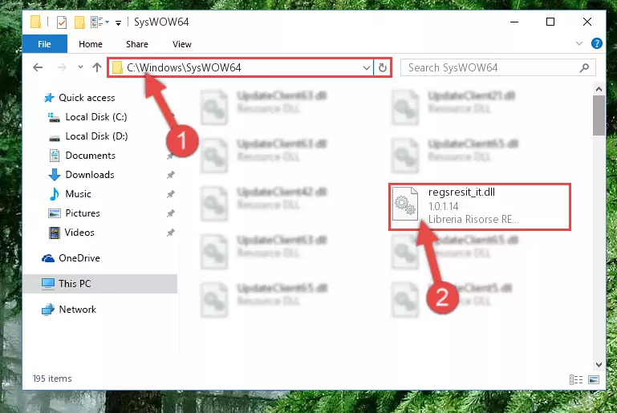Click the Properties quick access toolbar icon
This screenshot has width=617, height=413.
point(62,22)
